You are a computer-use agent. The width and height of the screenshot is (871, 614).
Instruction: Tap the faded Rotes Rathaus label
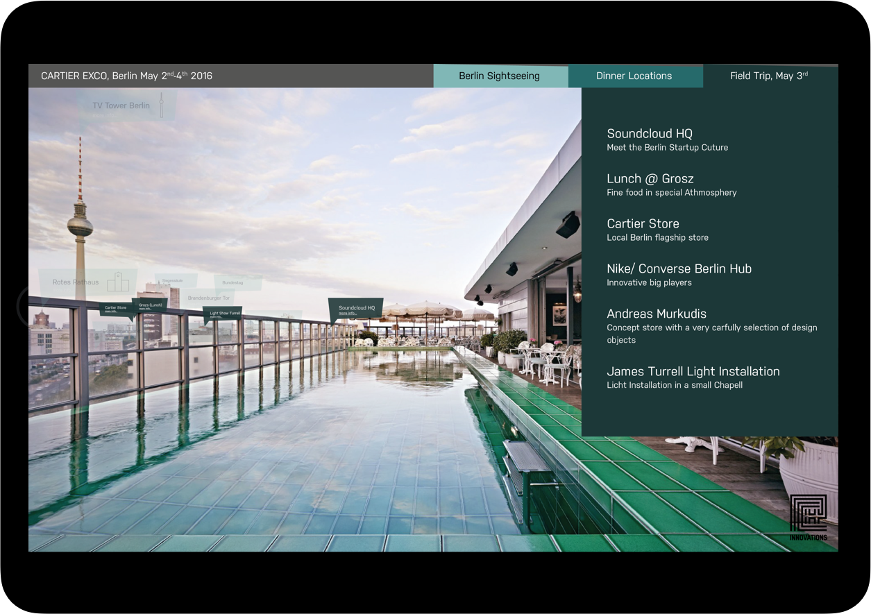click(x=76, y=282)
